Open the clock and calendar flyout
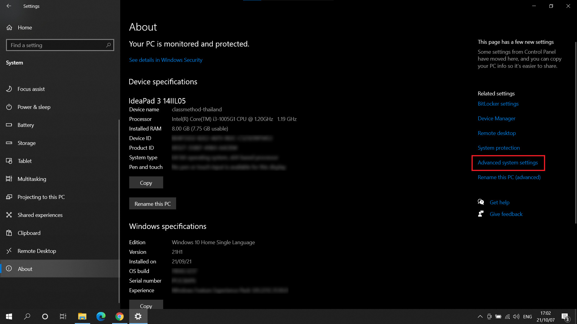Viewport: 577px width, 324px height. click(546, 316)
